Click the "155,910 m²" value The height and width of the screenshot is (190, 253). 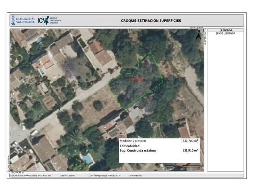[190, 150]
